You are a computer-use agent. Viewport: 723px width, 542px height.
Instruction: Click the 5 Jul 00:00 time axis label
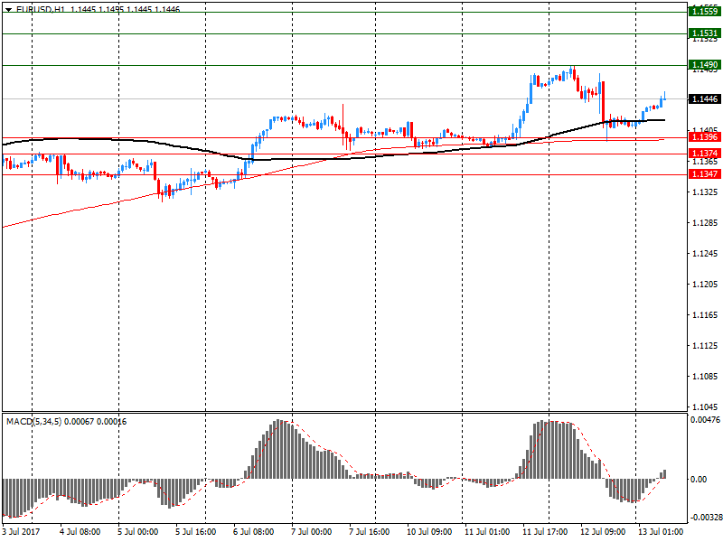[x=138, y=531]
